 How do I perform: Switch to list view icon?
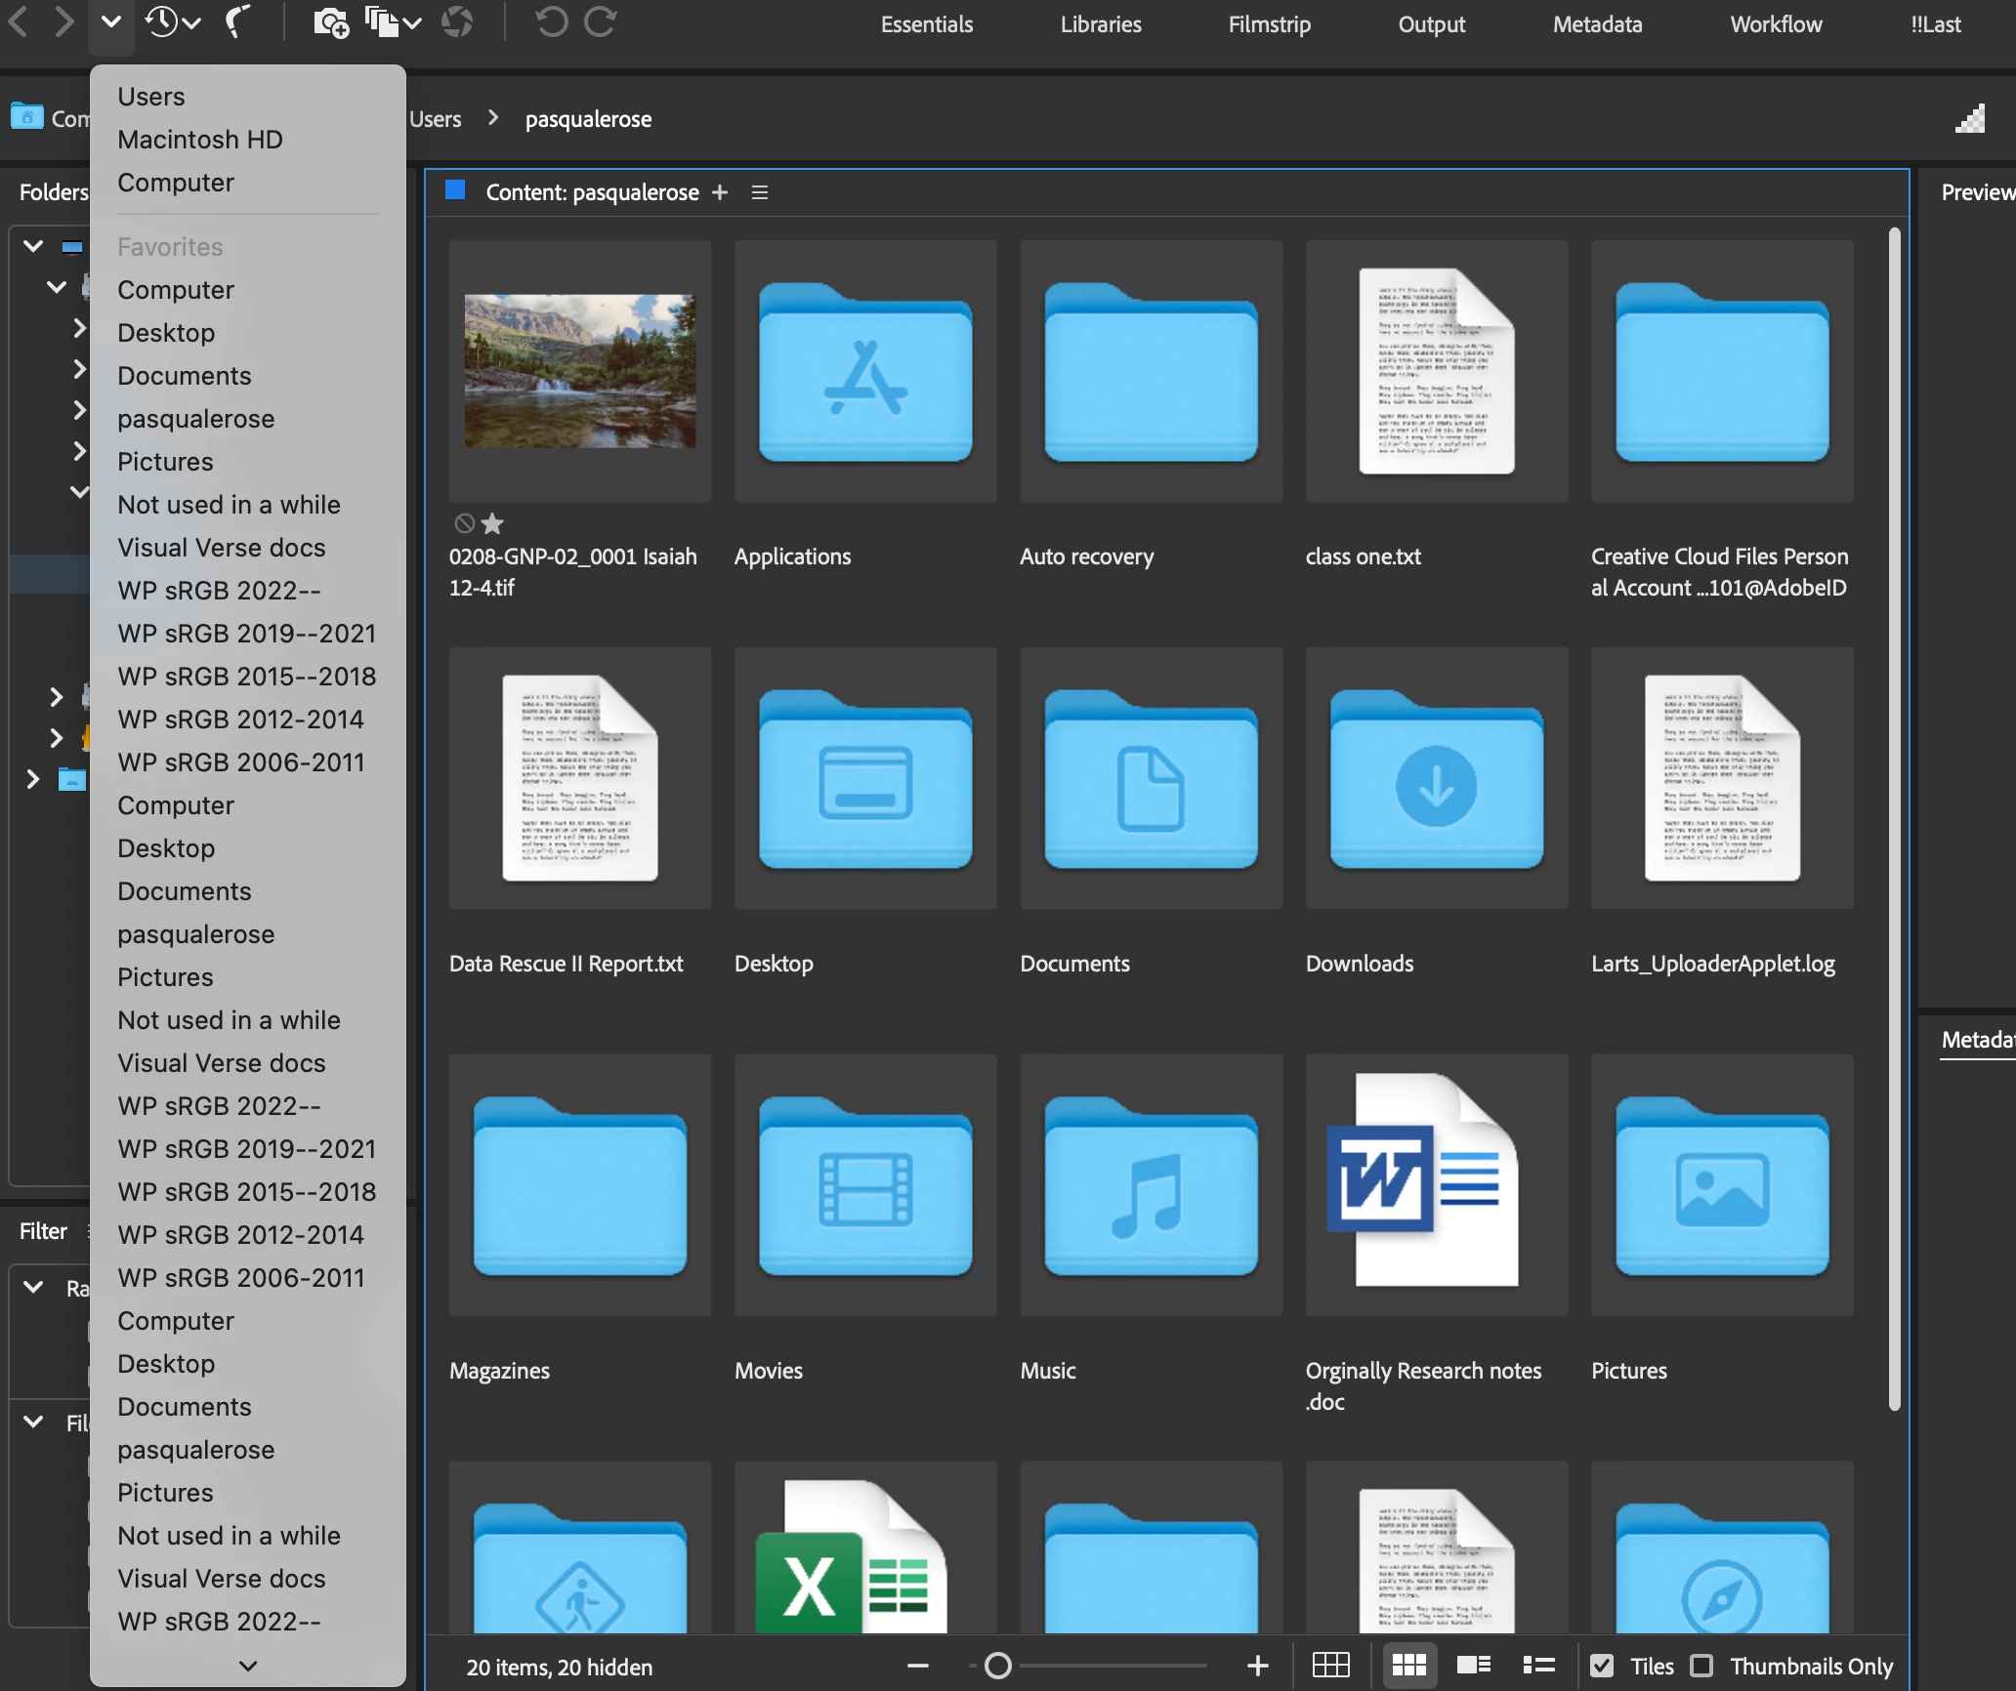pos(1538,1665)
